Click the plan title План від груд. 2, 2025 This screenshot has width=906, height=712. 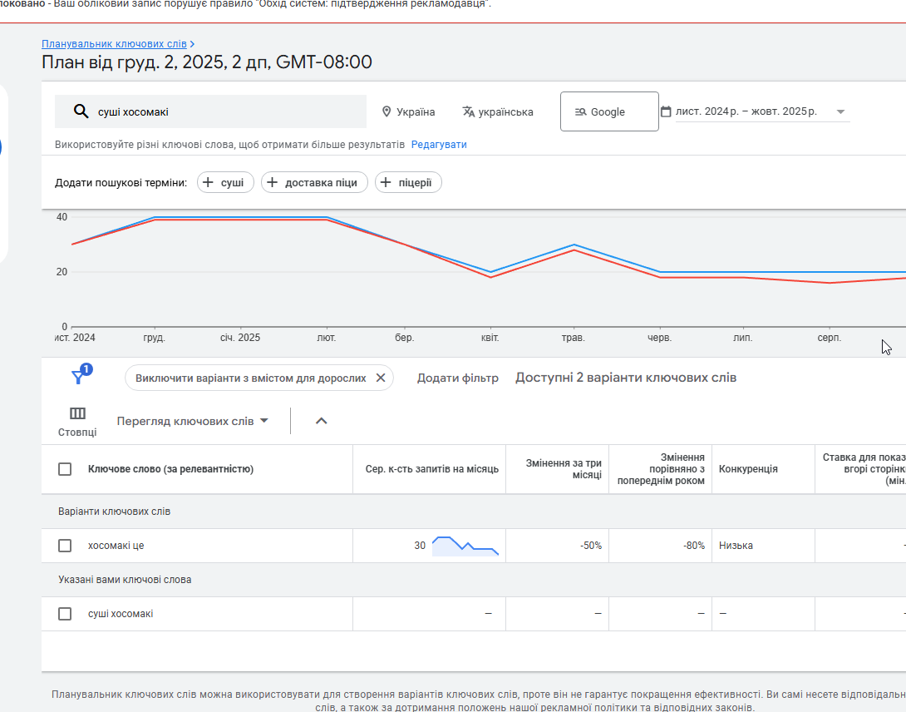(207, 62)
